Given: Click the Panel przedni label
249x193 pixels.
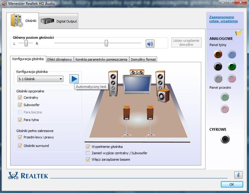Looking at the screenshot, I should click(220, 88).
